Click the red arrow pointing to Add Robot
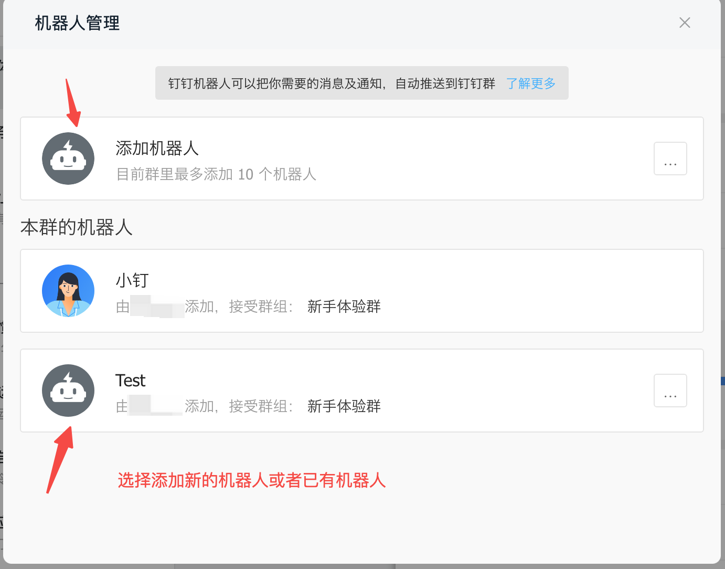725x569 pixels. [x=72, y=103]
